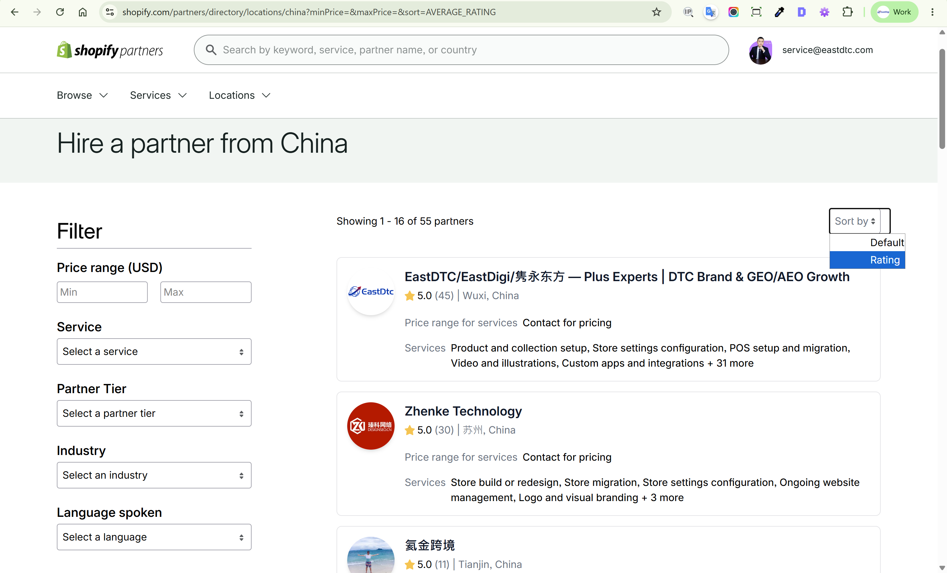The image size is (947, 573).
Task: Click the search magnifier icon
Action: 211,50
